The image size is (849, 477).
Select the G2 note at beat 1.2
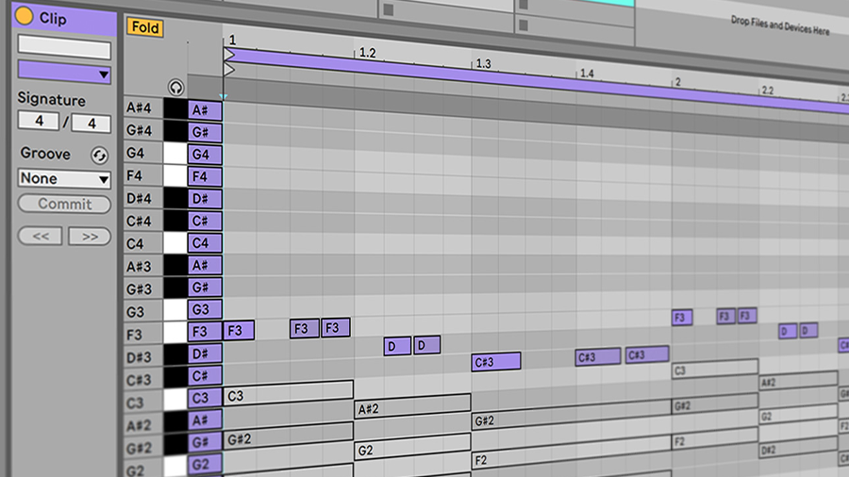(x=412, y=447)
